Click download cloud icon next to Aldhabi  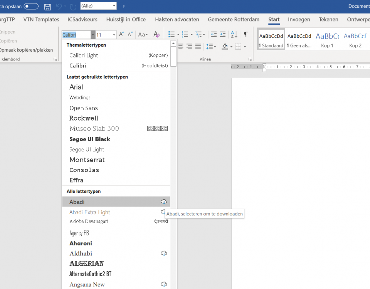[164, 254]
